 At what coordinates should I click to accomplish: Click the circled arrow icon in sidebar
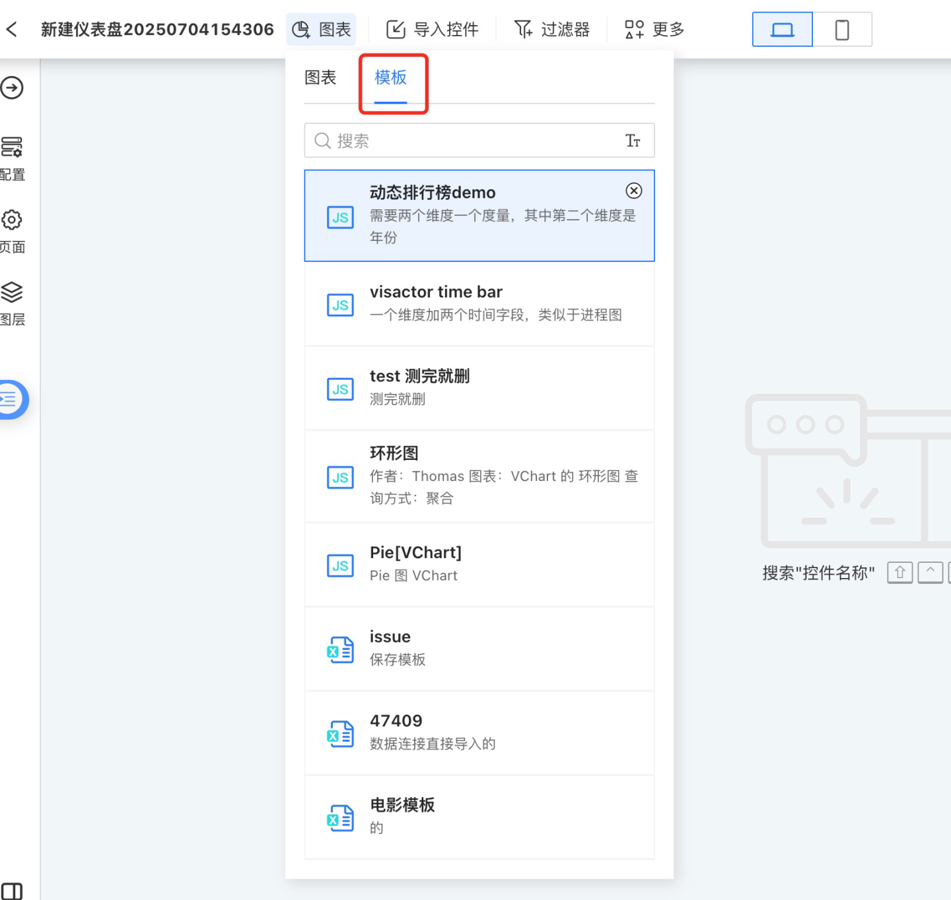point(12,88)
